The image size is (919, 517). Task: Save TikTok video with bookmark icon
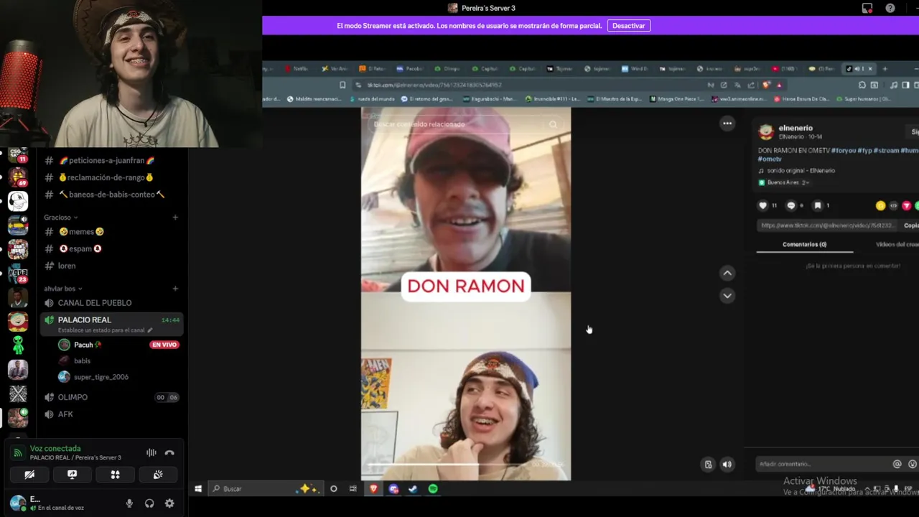click(817, 205)
